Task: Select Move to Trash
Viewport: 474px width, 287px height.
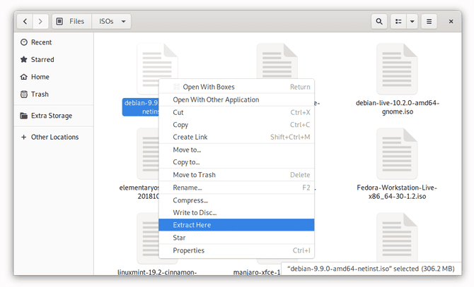Action: coord(236,175)
